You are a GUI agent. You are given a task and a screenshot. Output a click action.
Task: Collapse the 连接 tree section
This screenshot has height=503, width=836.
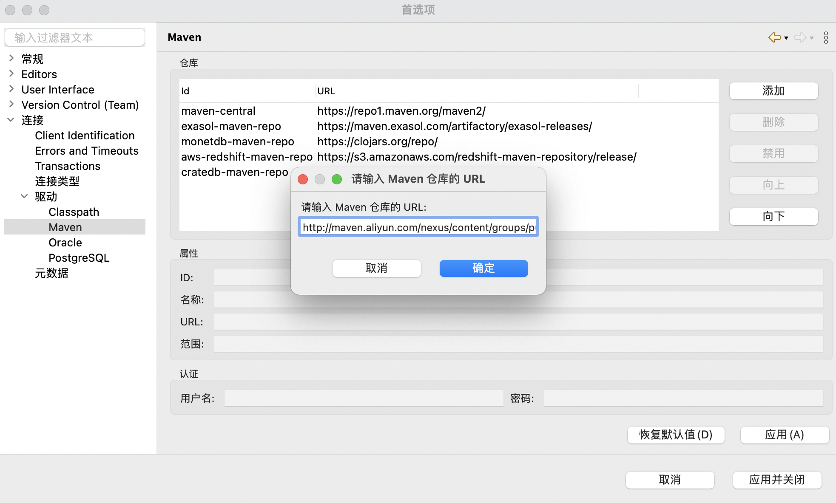pyautogui.click(x=11, y=120)
